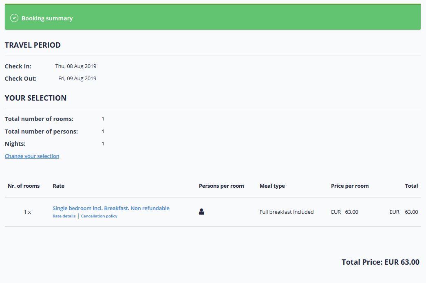Select the Check In date Thu, 08 Aug 2019
Viewport: 426px width, 283px height.
tap(76, 66)
